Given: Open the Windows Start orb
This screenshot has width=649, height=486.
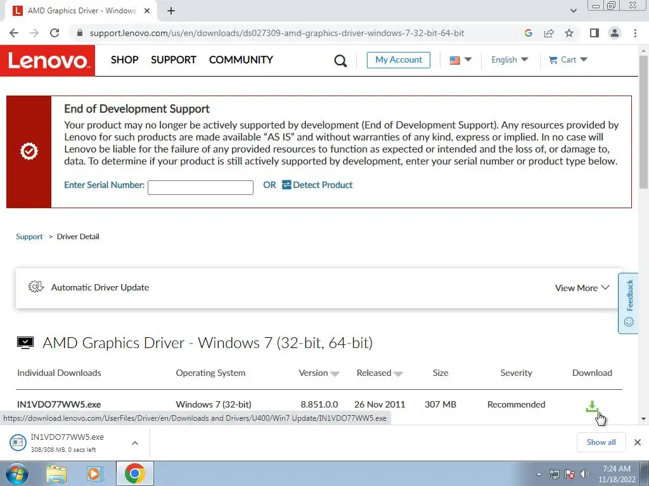Looking at the screenshot, I should (x=16, y=473).
